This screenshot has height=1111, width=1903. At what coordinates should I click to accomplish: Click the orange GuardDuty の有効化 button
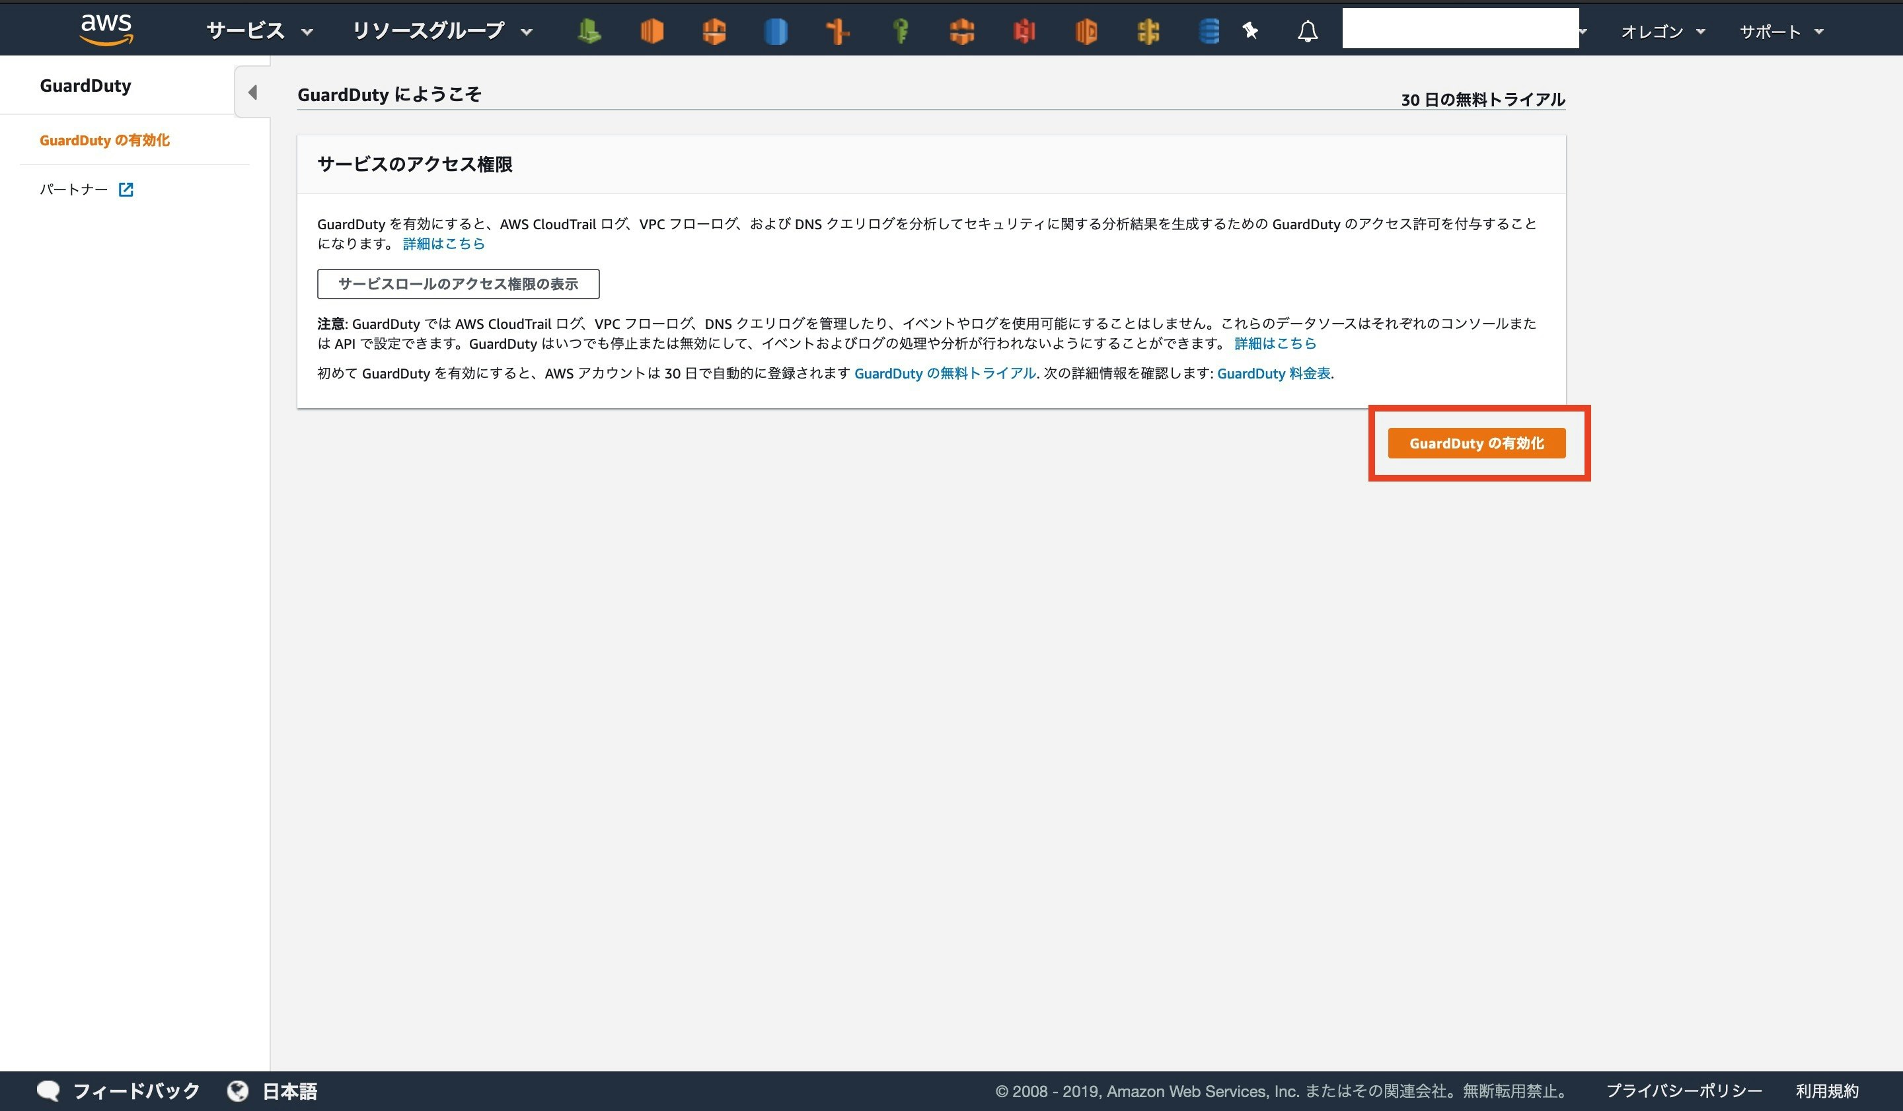tap(1476, 443)
